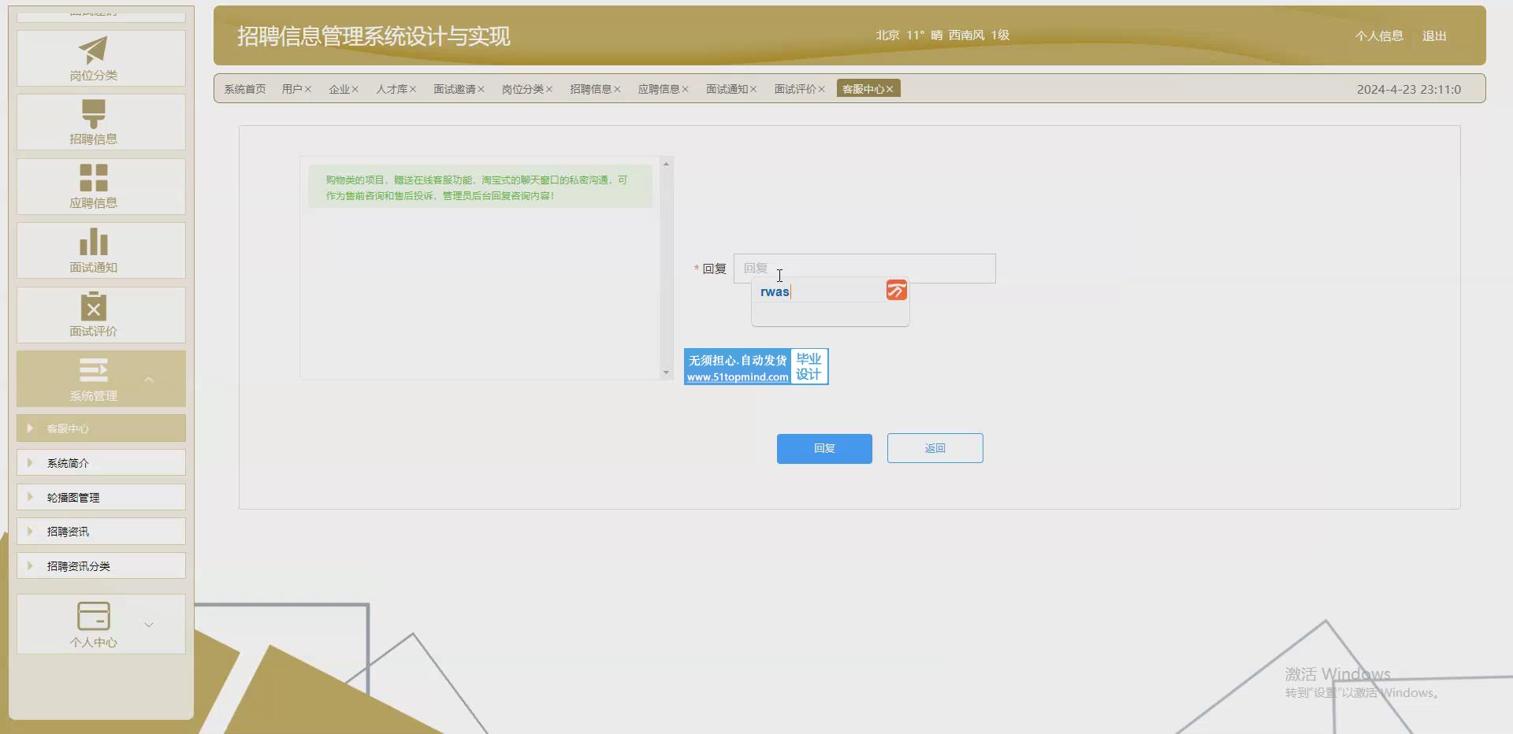Image resolution: width=1513 pixels, height=734 pixels.
Task: Click the orange input method logo icon
Action: pyautogui.click(x=896, y=291)
